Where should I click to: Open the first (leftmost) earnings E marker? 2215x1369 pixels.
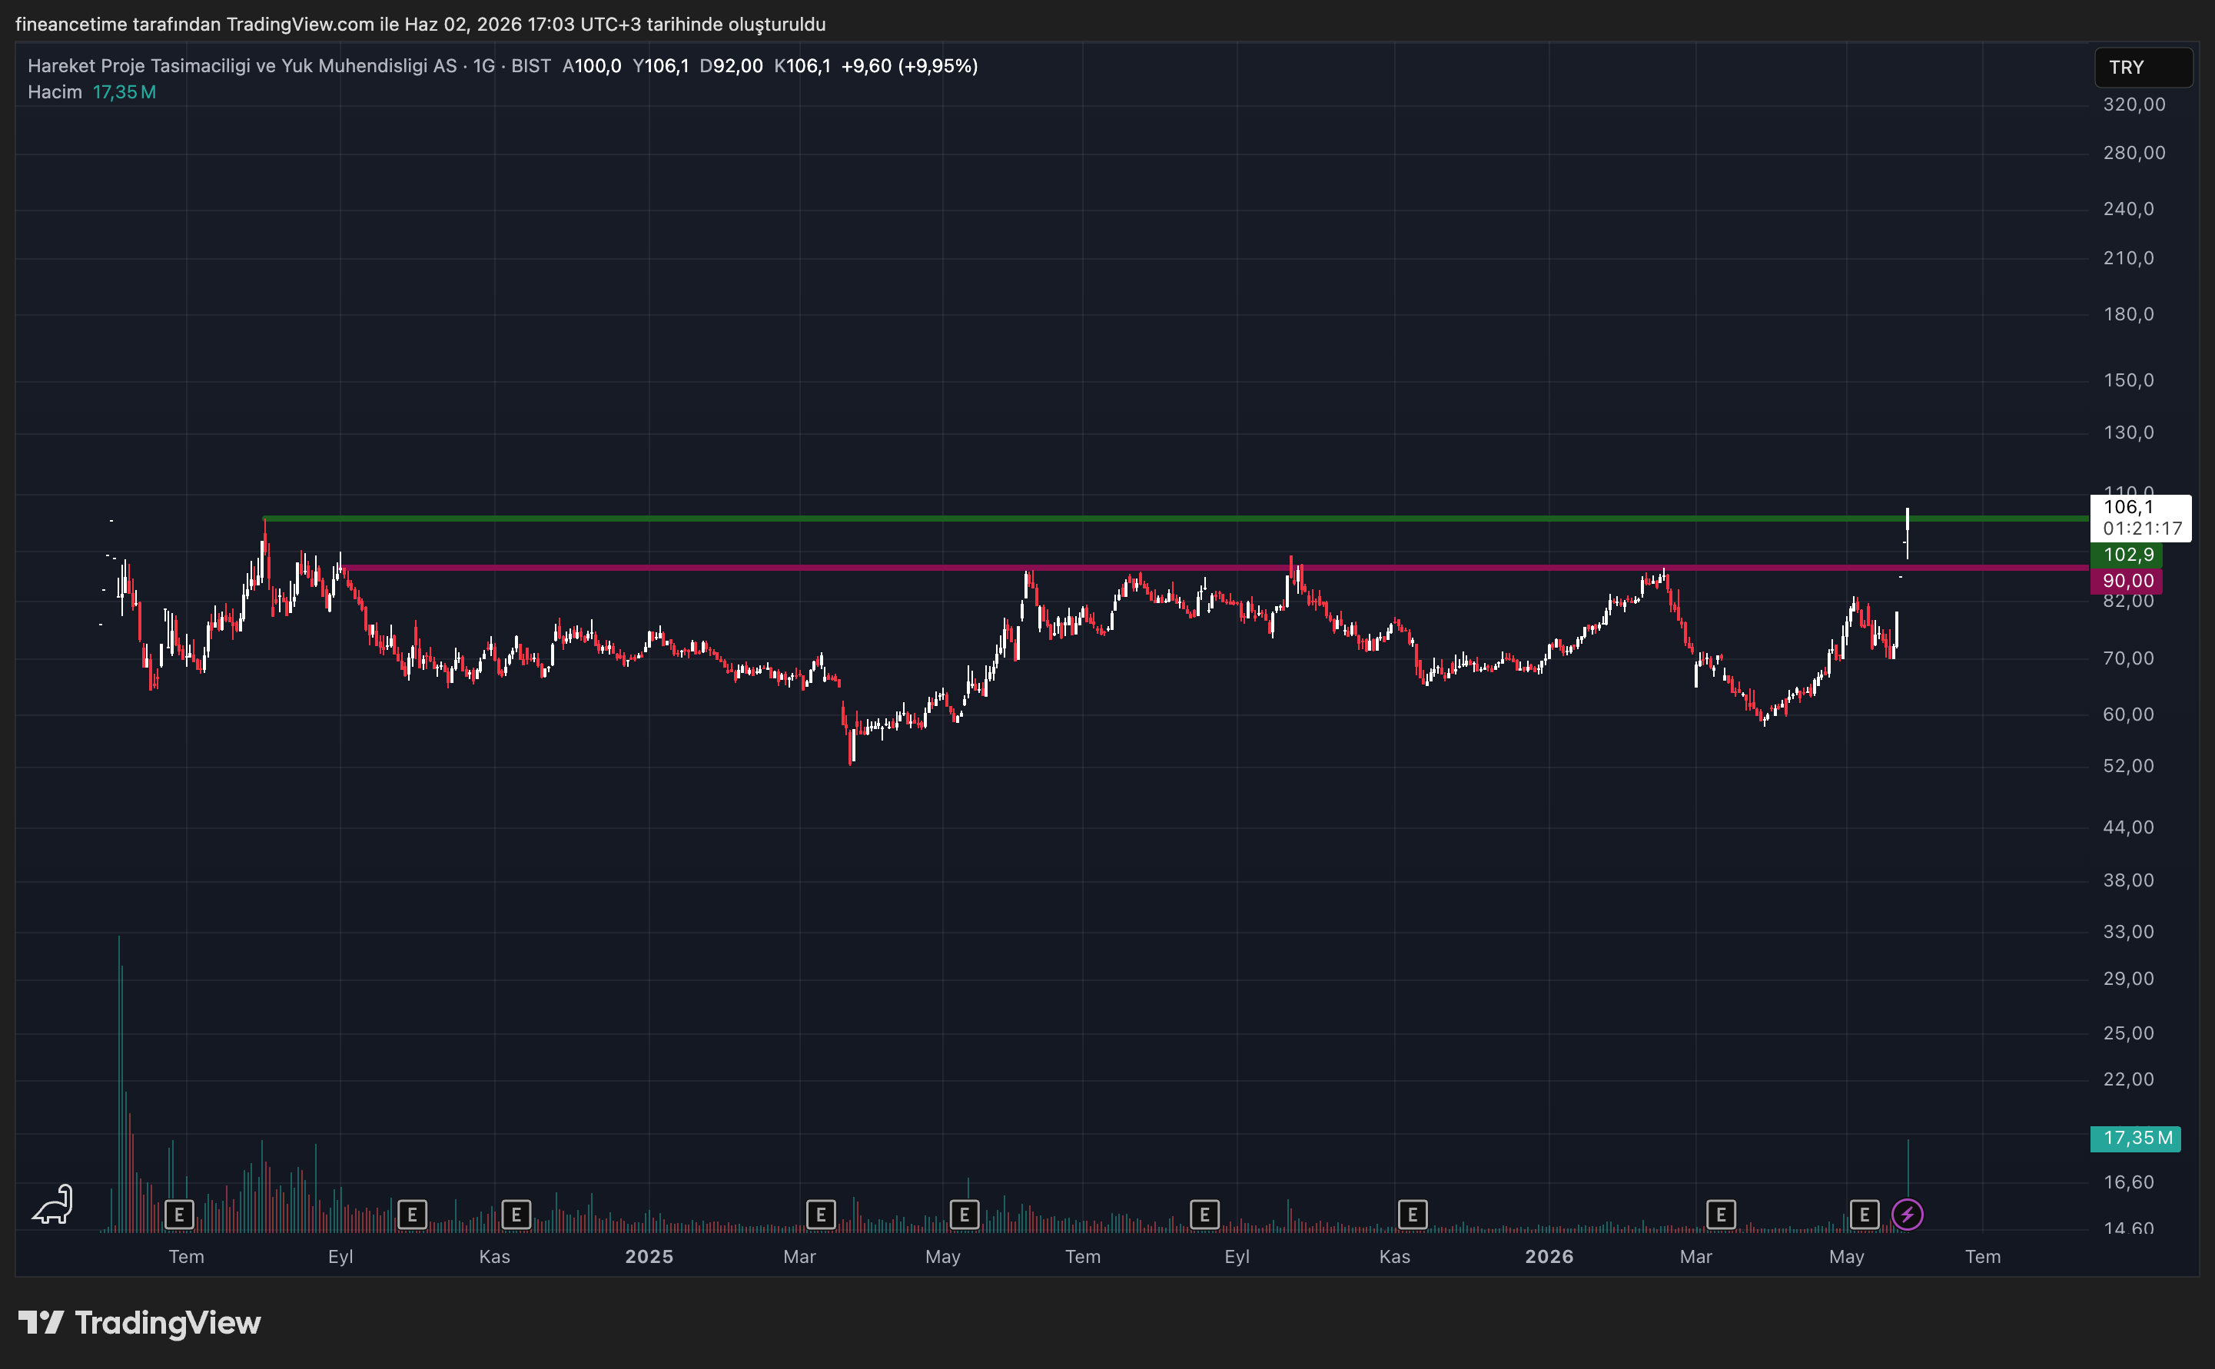[x=179, y=1214]
